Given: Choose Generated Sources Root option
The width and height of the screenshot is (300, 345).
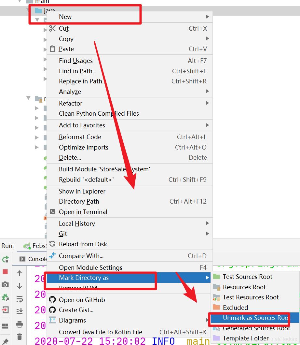Looking at the screenshot, I should 255,328.
